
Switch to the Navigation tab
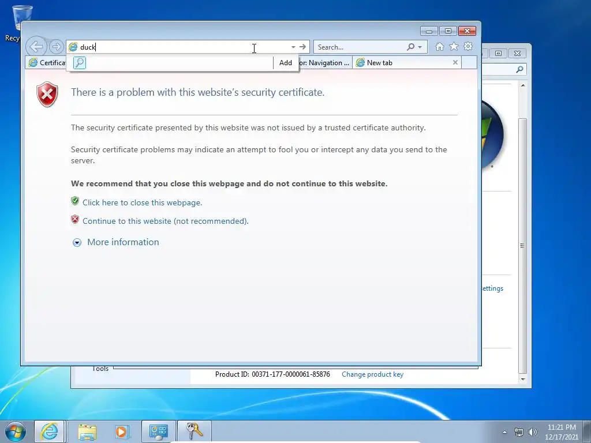click(325, 63)
